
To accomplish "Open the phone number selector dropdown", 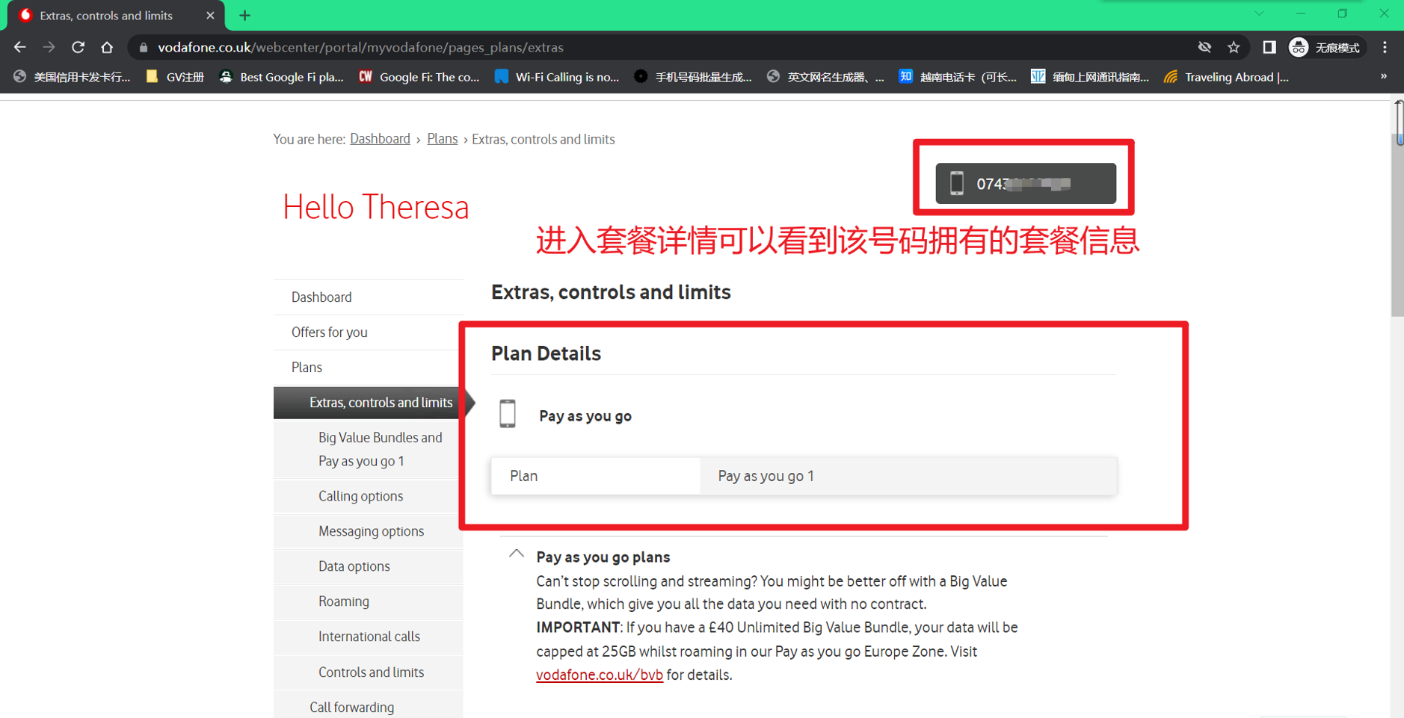I will 1025,184.
